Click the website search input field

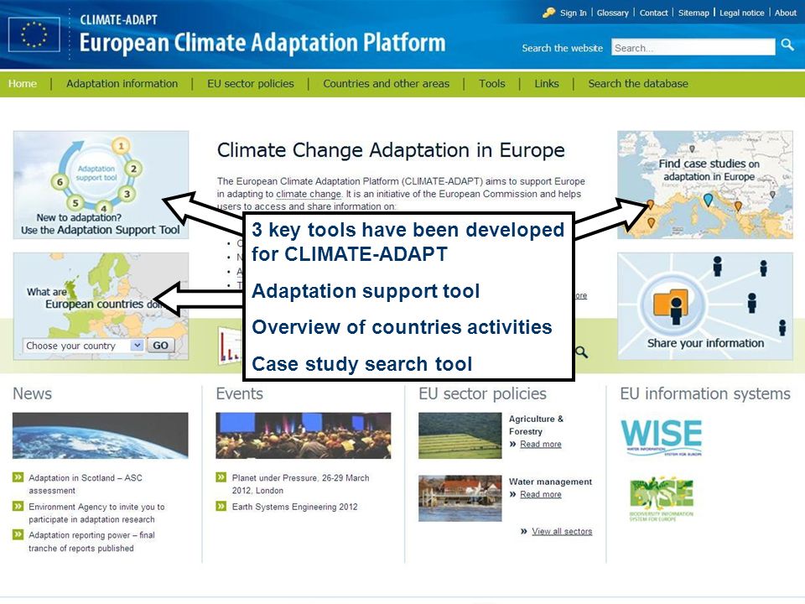click(x=693, y=47)
